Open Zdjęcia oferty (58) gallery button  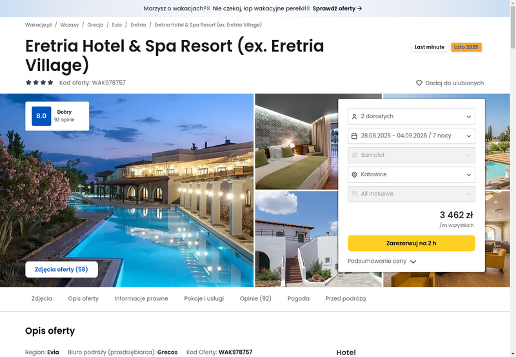point(61,269)
